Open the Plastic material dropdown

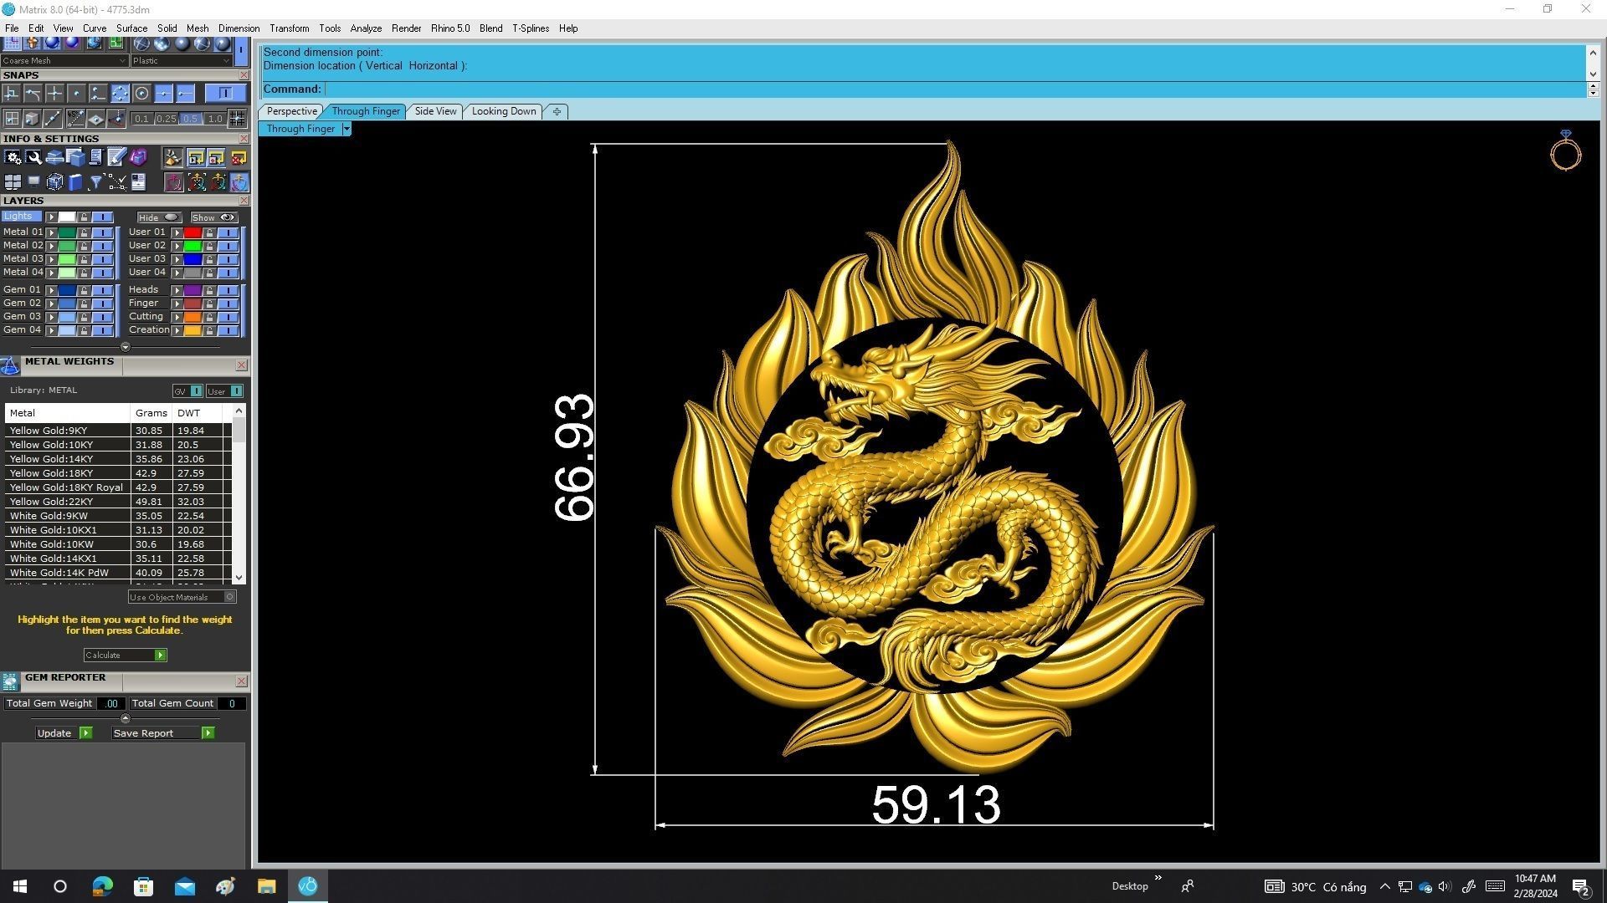coord(181,60)
